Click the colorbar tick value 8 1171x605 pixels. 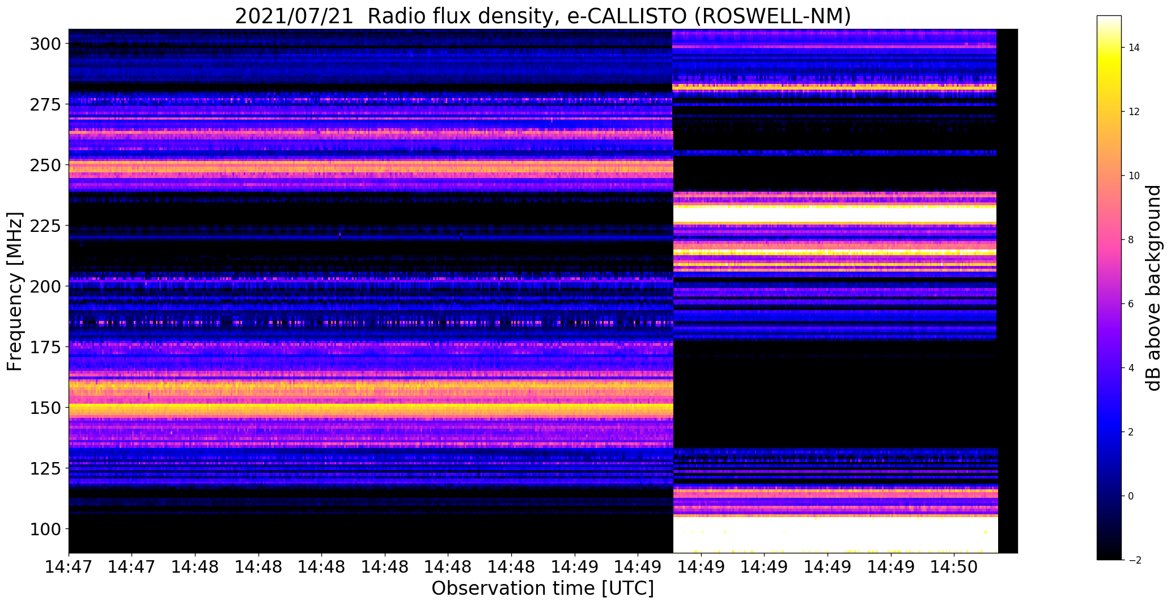(x=1131, y=240)
